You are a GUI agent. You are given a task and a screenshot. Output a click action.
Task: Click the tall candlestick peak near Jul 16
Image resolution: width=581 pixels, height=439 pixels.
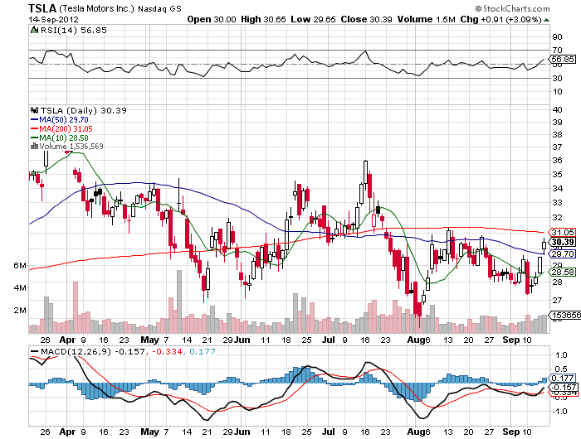[x=366, y=172]
